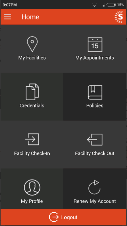Tap the Facility Check-In arrow icon

32,139
